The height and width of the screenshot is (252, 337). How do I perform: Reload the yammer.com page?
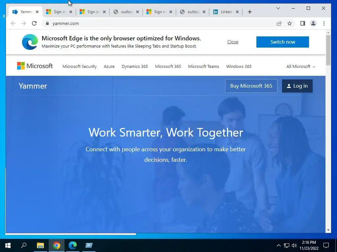[x=34, y=23]
